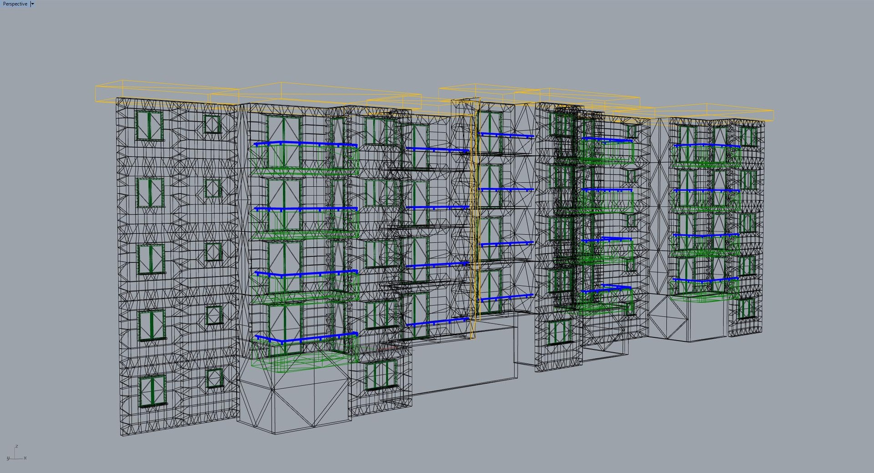Open the Perspective viewport title menu
The width and height of the screenshot is (874, 473).
[15, 4]
